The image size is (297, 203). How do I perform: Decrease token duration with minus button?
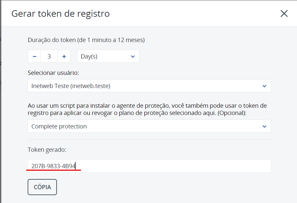34,56
